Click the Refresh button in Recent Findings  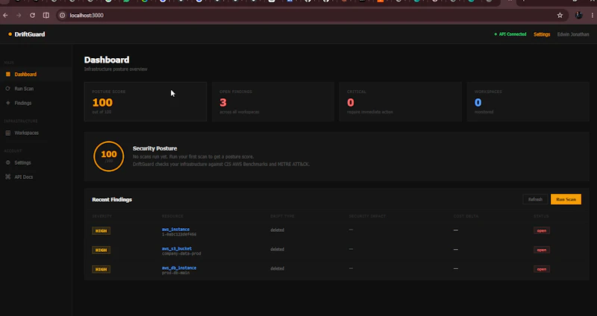[535, 199]
